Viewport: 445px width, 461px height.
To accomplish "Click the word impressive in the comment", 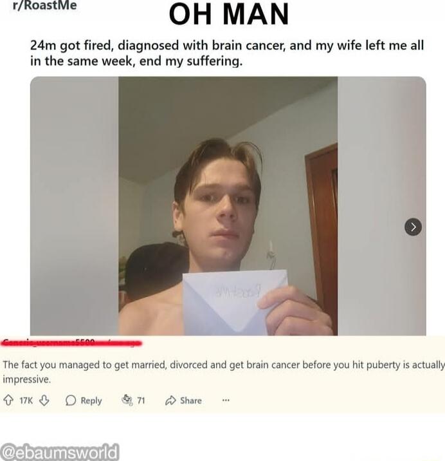I will [x=27, y=380].
